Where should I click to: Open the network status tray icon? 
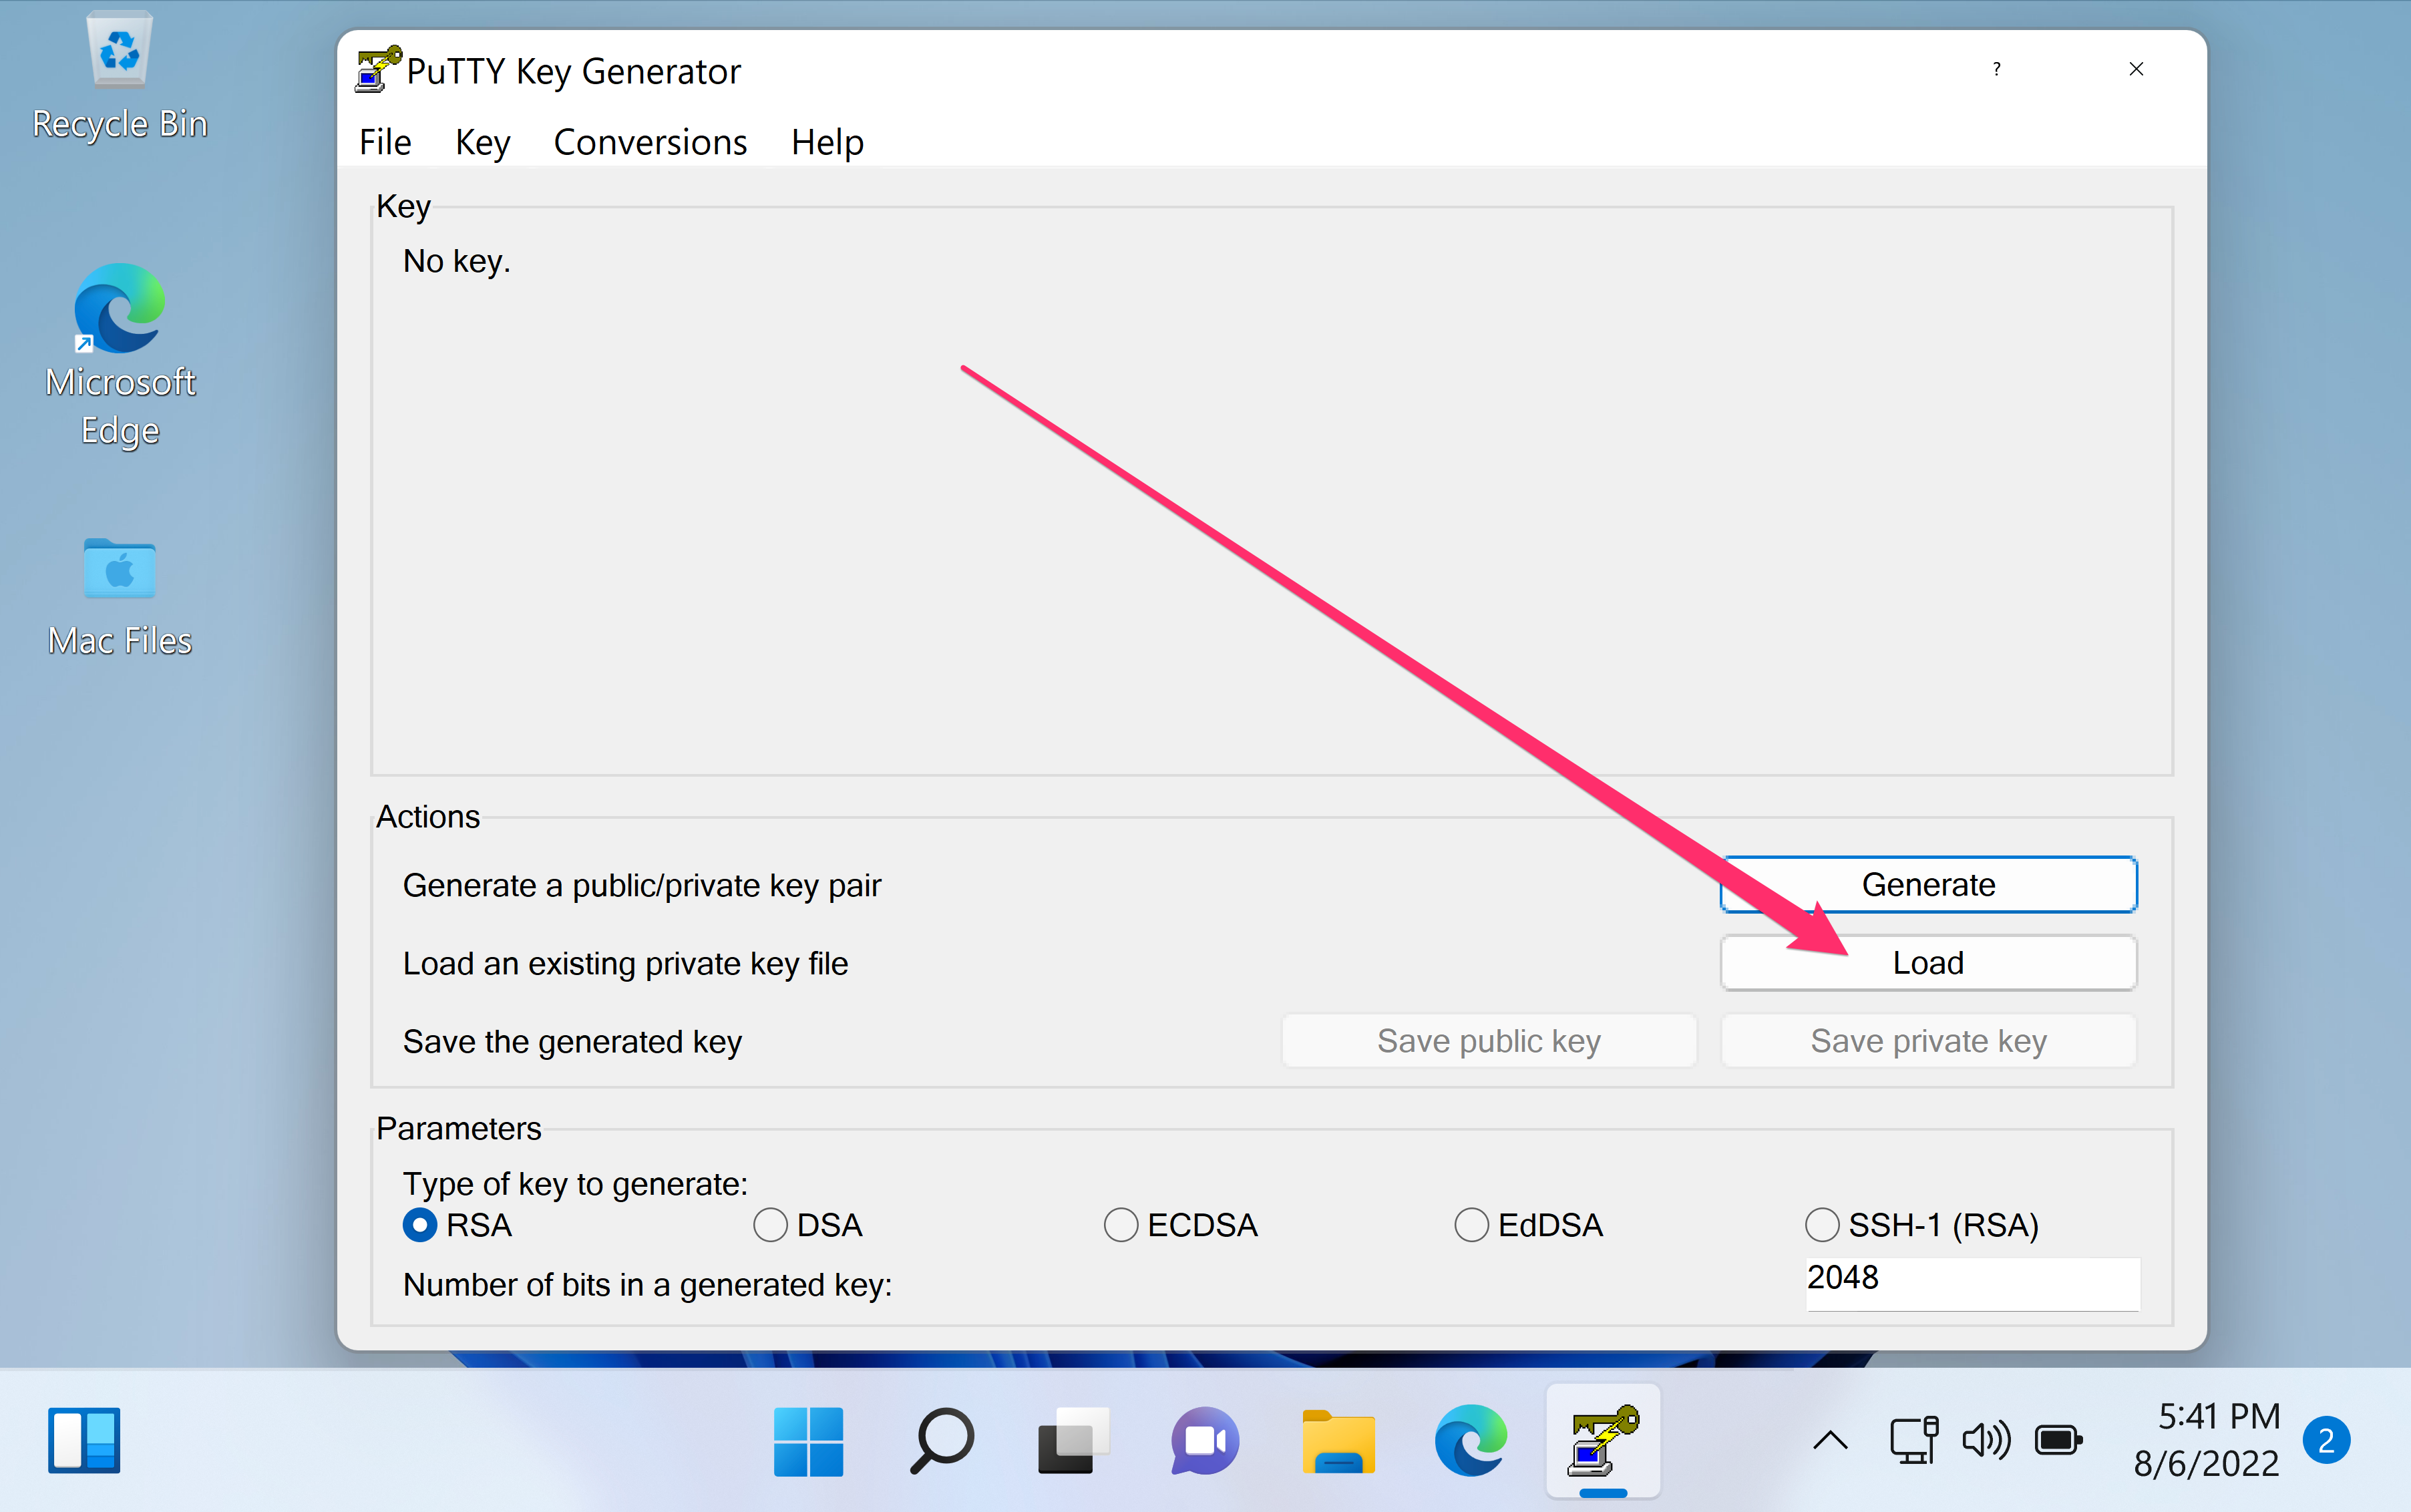pyautogui.click(x=1914, y=1441)
